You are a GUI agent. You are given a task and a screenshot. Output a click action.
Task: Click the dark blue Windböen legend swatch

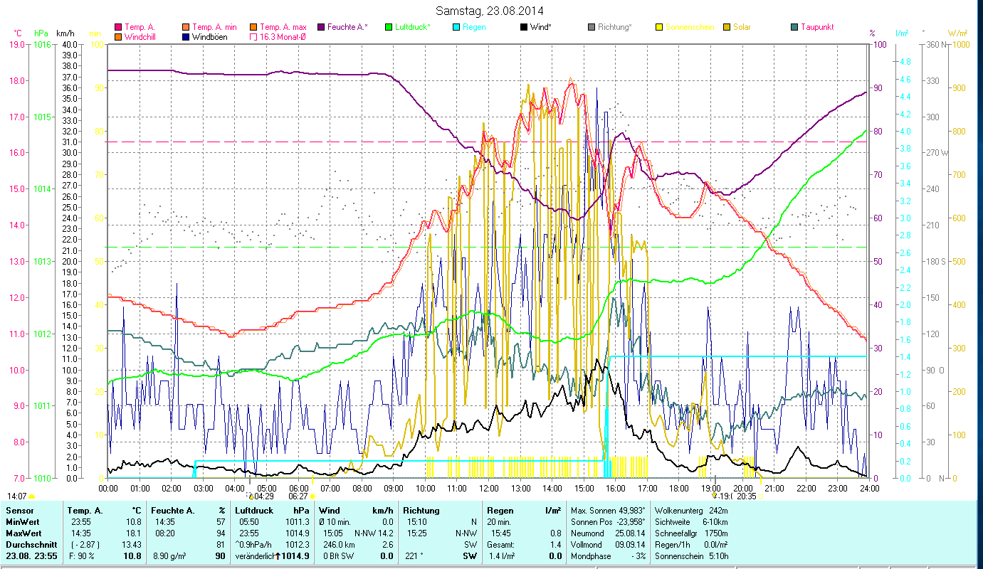pyautogui.click(x=186, y=36)
